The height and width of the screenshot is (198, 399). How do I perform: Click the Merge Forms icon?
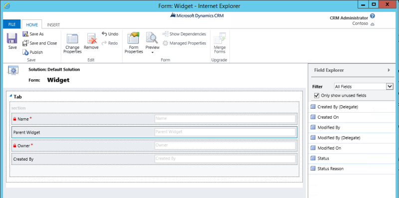click(x=219, y=39)
